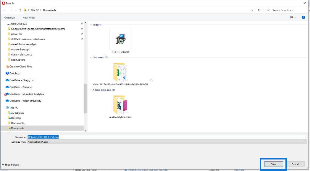
Task: Close the Save As dialog
Action: (x=305, y=3)
